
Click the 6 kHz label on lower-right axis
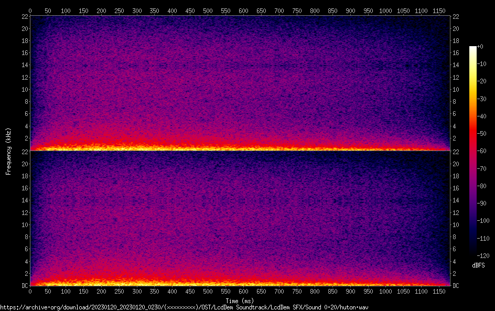point(454,249)
